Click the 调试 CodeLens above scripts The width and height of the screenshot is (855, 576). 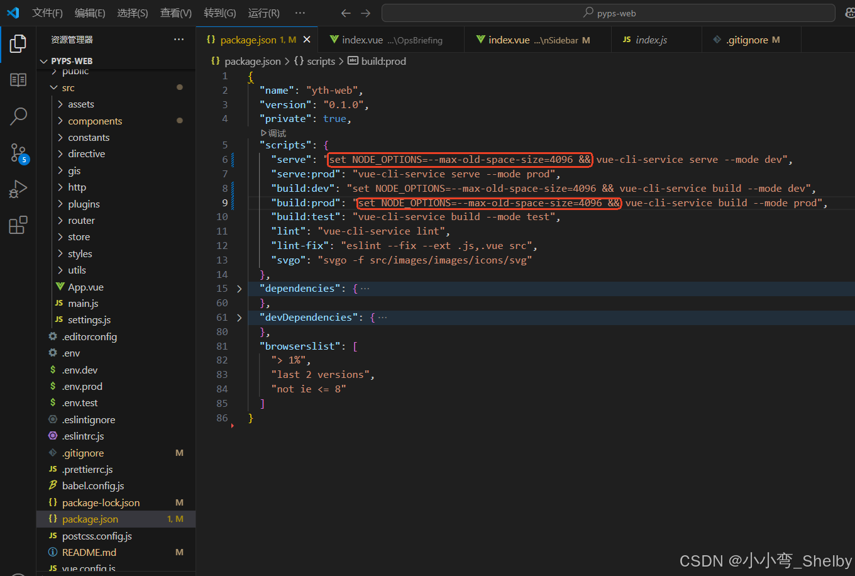(275, 133)
